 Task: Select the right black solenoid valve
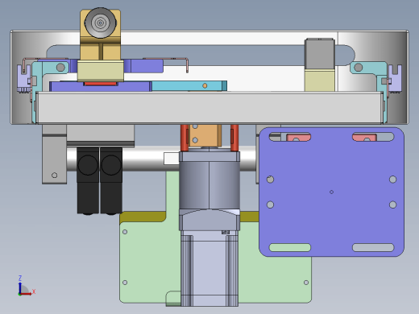pos(111,180)
